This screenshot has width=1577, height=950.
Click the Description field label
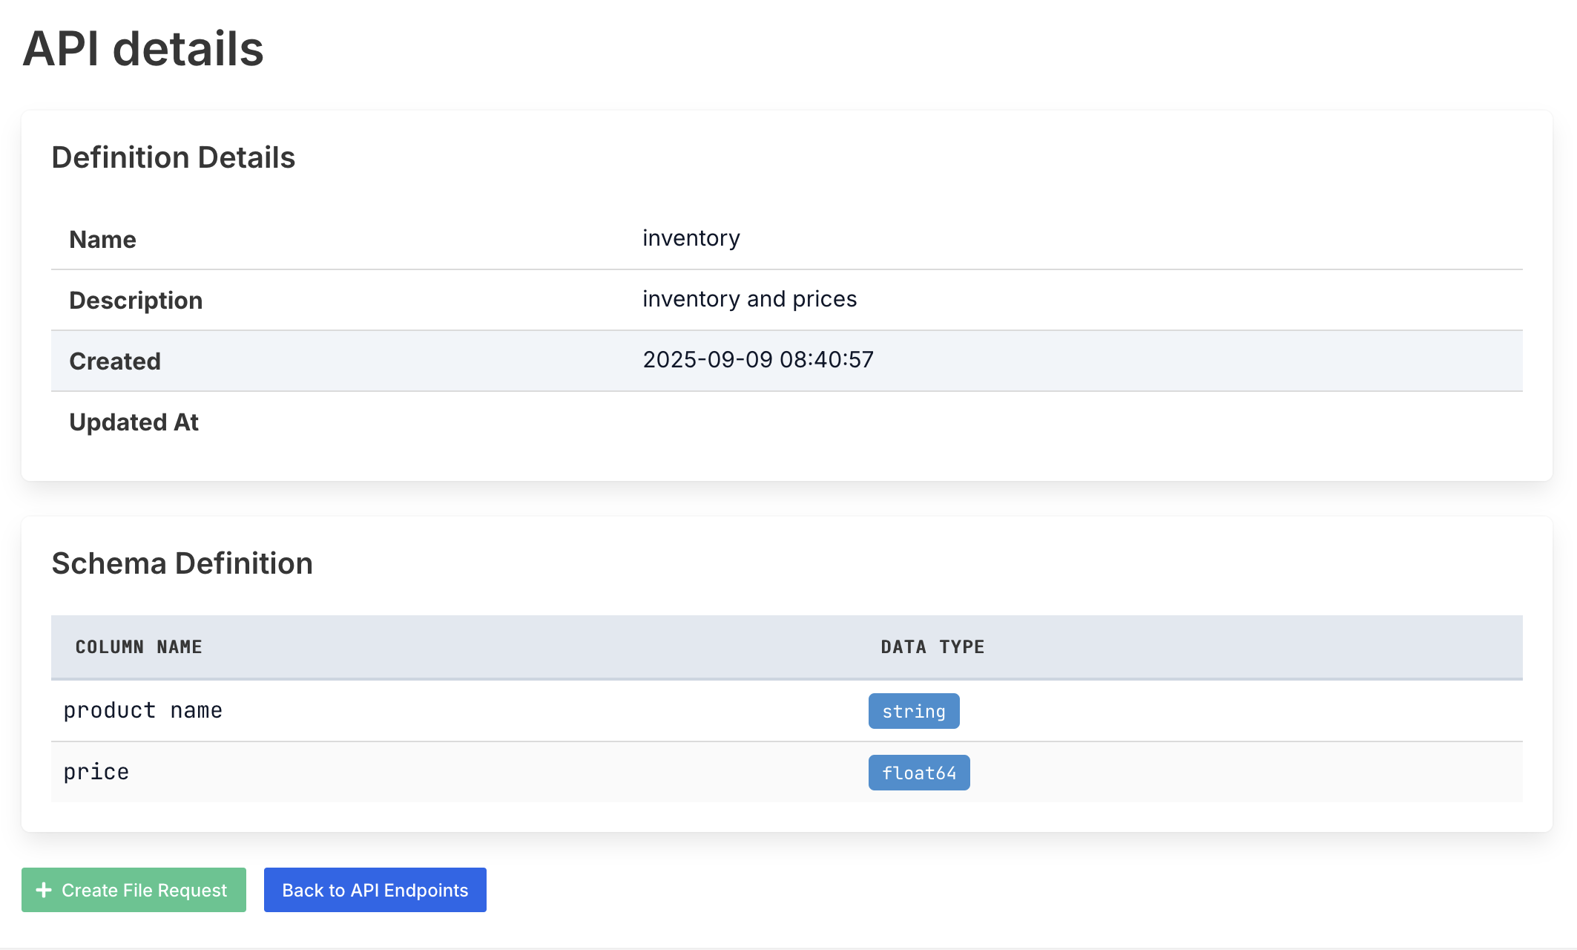[x=136, y=301]
